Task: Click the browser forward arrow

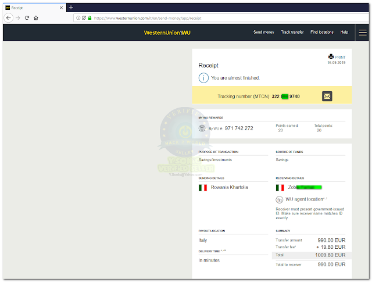Action: (x=18, y=18)
